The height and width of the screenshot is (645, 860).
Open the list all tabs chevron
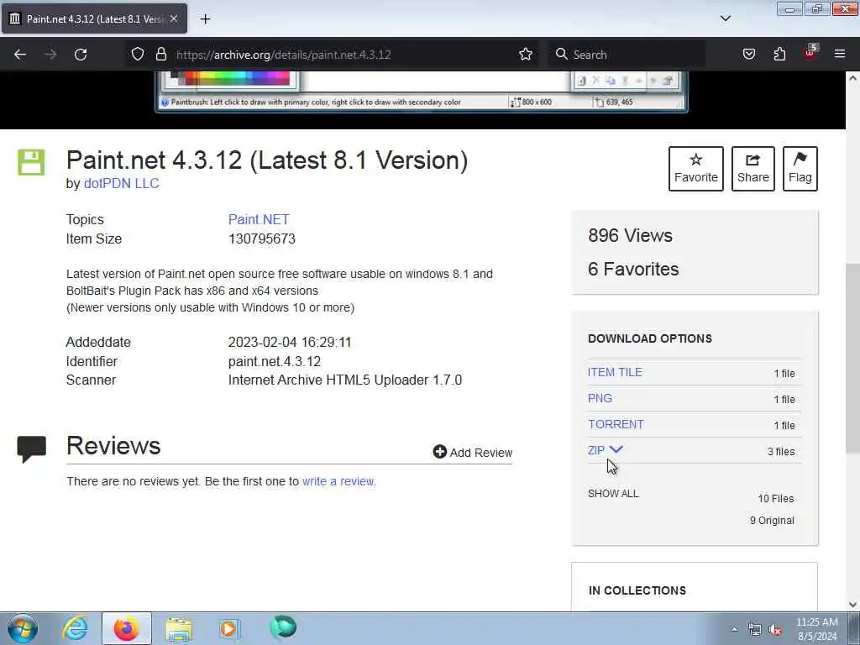(x=726, y=18)
